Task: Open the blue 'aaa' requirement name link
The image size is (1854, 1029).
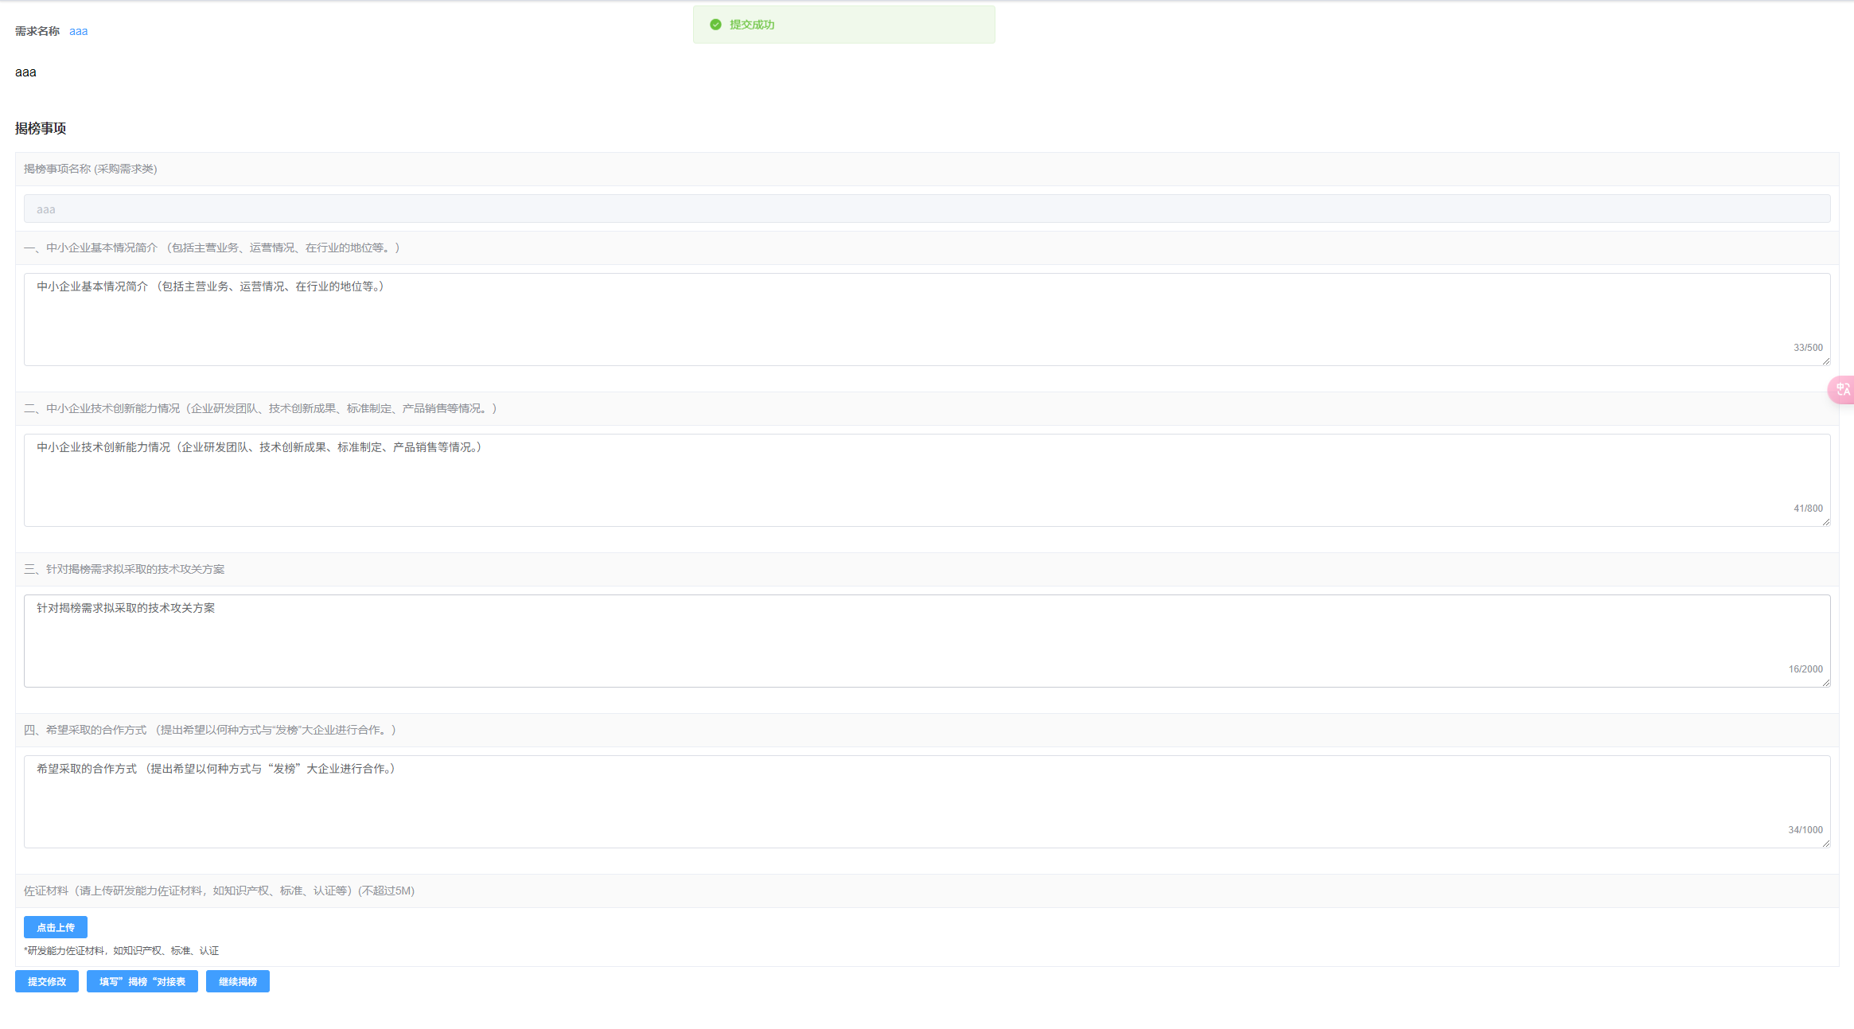Action: click(x=78, y=31)
